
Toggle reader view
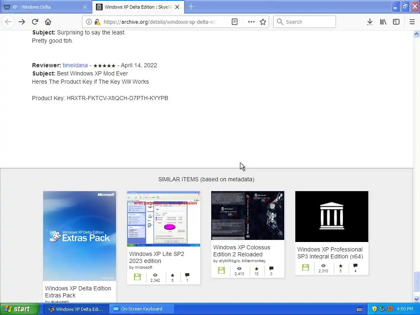(x=235, y=22)
